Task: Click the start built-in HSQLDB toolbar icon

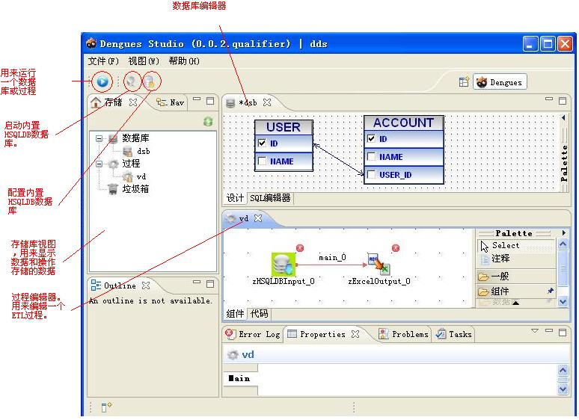Action: (x=132, y=81)
